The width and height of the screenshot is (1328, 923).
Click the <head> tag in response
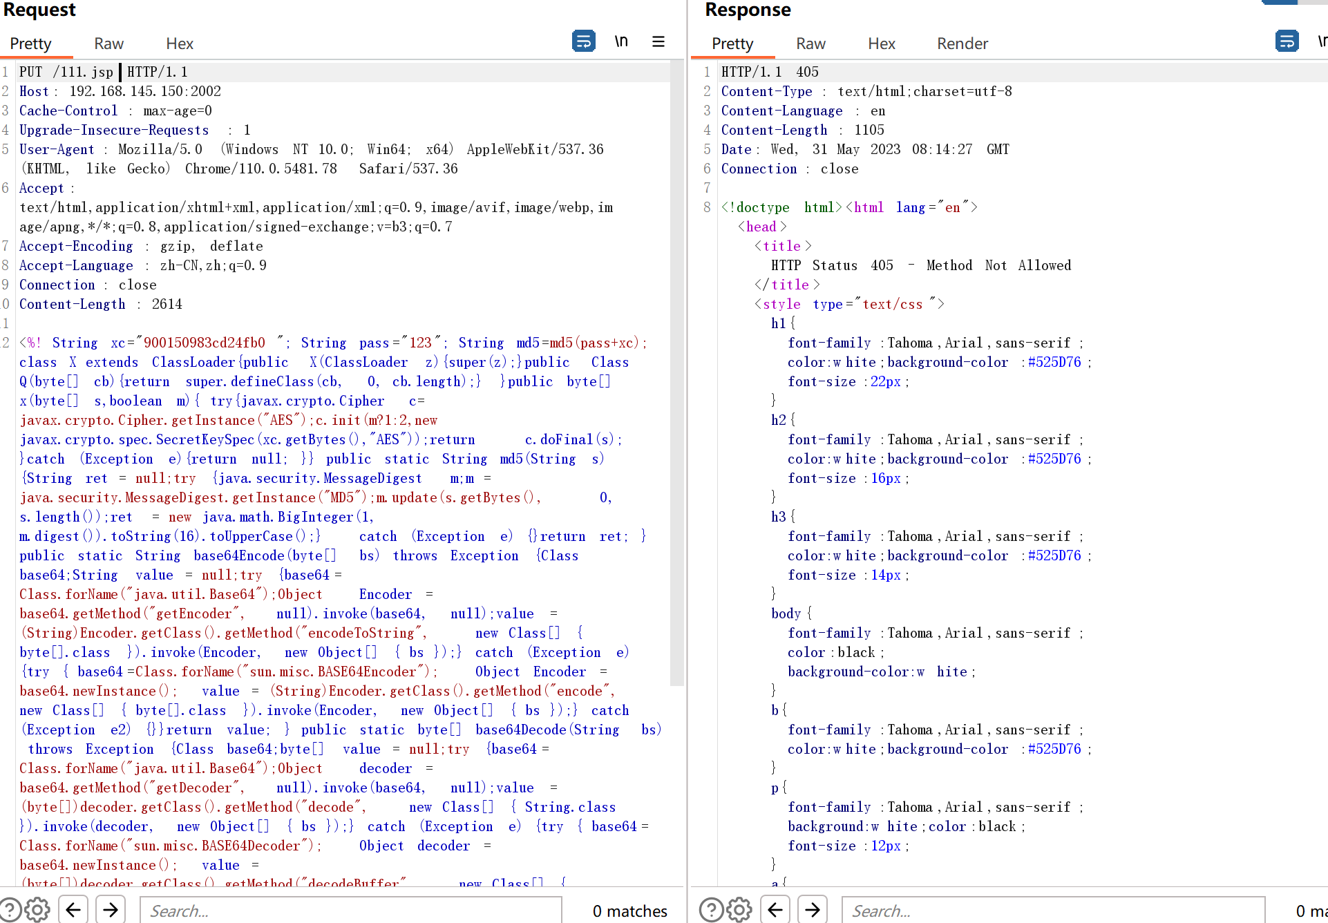762,227
